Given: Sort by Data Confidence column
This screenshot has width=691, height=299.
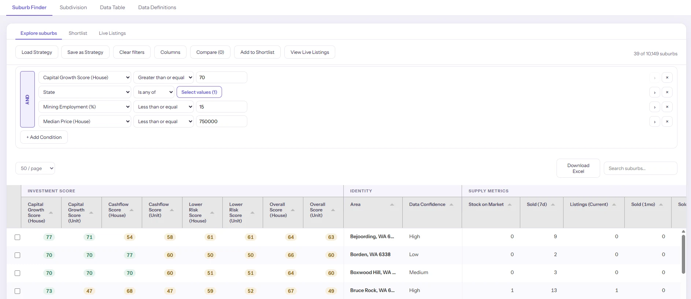Looking at the screenshot, I should (451, 204).
